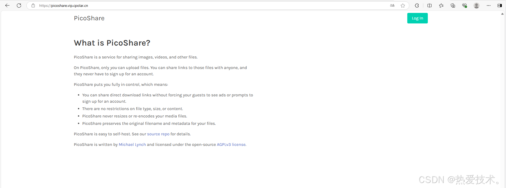Open browser Settings and more menu
This screenshot has width=506, height=188.
pos(489,6)
